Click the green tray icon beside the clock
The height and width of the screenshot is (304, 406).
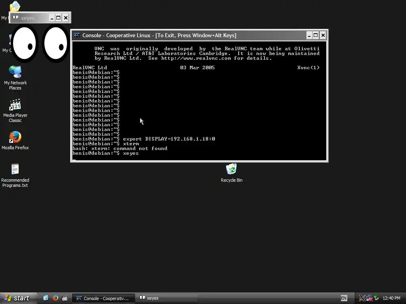[x=376, y=298]
